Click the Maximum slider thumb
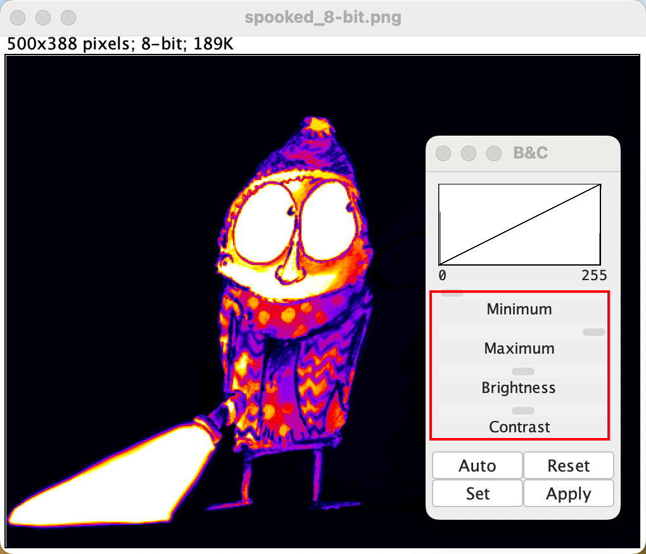The height and width of the screenshot is (554, 646). pyautogui.click(x=593, y=332)
